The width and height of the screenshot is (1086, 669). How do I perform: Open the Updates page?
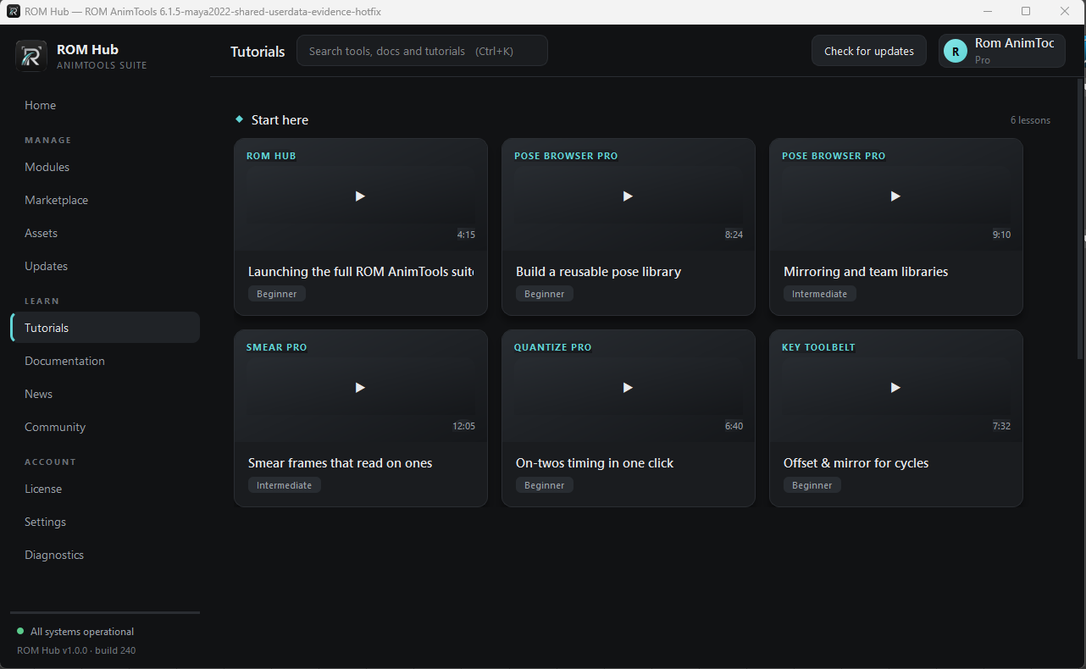point(105,266)
